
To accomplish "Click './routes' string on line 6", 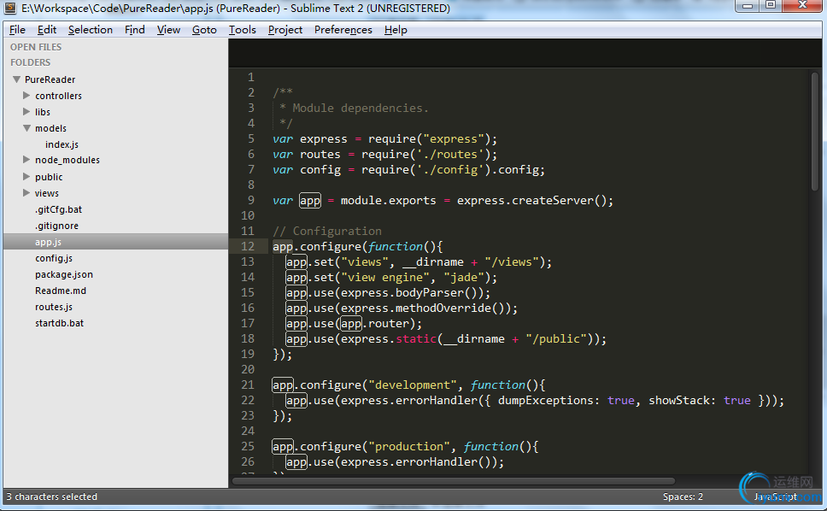I will [450, 155].
